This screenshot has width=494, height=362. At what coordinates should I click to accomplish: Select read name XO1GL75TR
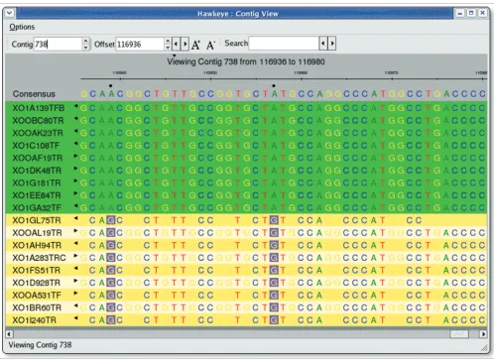pos(37,220)
